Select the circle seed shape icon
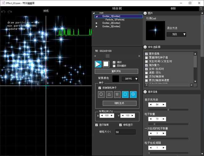The height and width of the screenshot is (156, 204). click(x=101, y=94)
